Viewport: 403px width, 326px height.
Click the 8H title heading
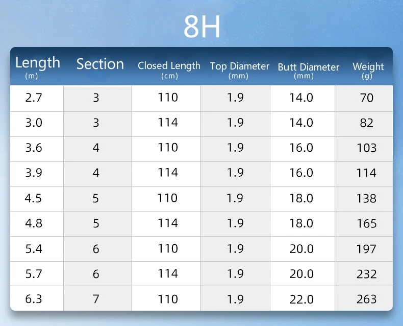(202, 29)
